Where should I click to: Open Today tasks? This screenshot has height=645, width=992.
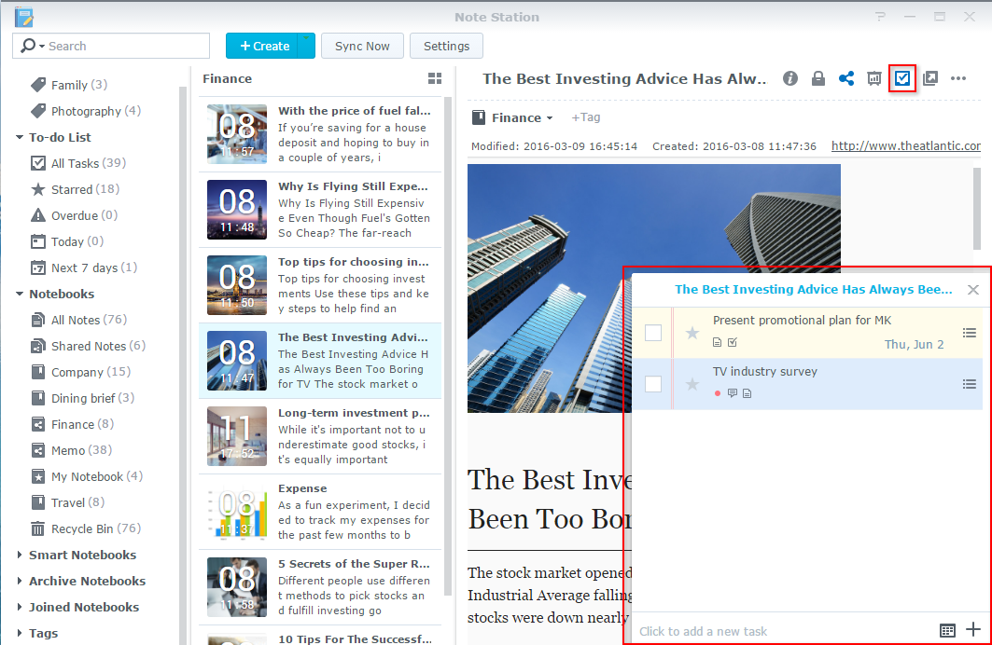67,242
